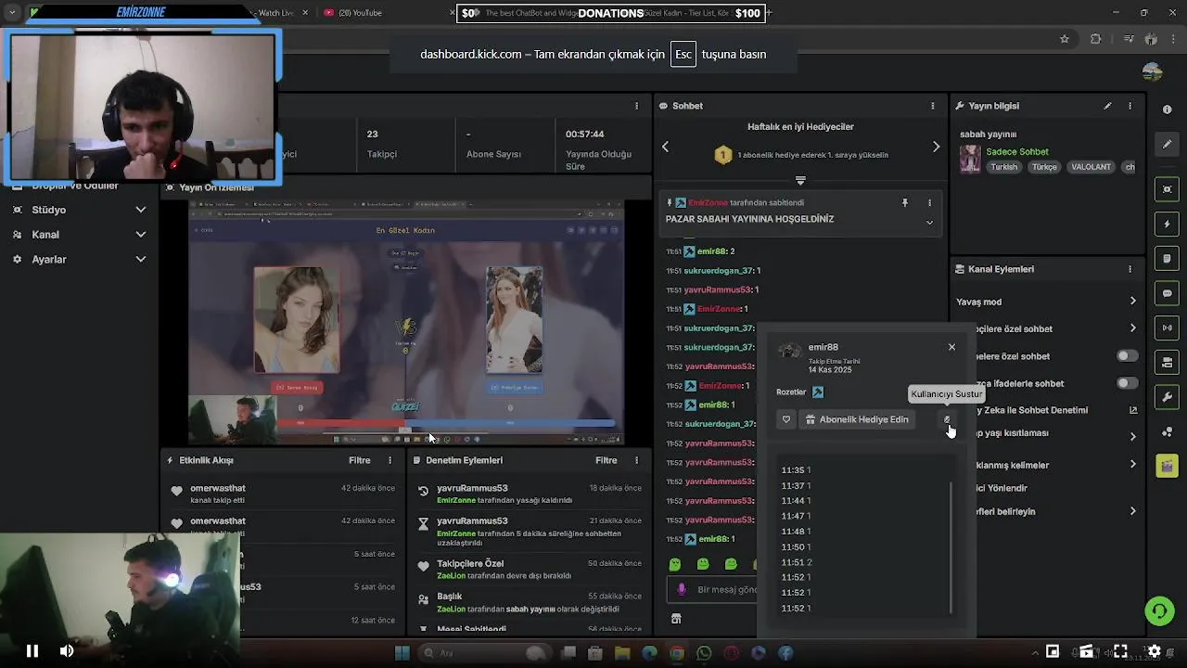The image size is (1187, 668).
Task: Mute user emir88 with the Kullanıcıyı Sustur icon
Action: click(x=947, y=419)
